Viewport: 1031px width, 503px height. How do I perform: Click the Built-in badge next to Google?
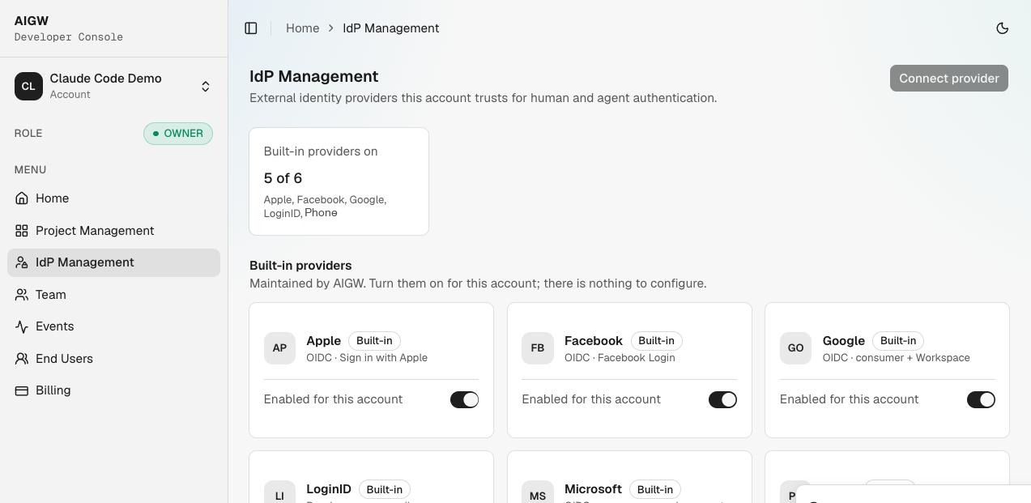pos(898,341)
